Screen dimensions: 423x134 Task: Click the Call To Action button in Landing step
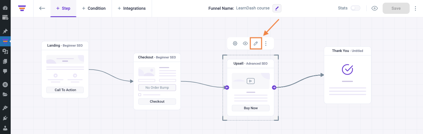[x=65, y=90]
